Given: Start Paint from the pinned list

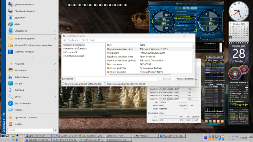Looking at the screenshot, I should click(32, 24).
